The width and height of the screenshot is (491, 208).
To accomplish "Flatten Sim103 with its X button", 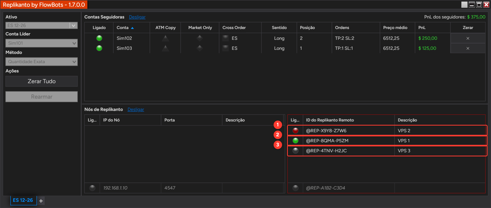I will [x=468, y=48].
